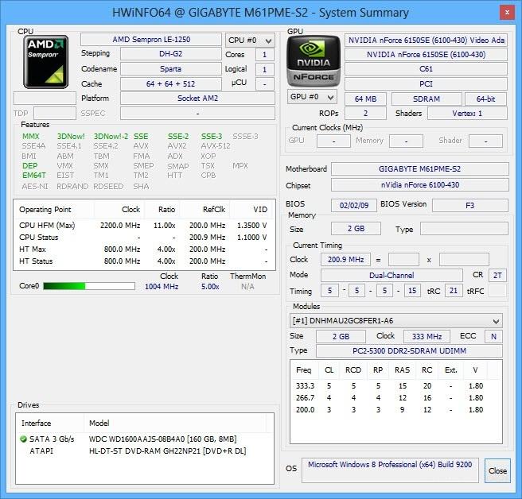Click the Socket AM2 platform field
This screenshot has width=522, height=499.
(x=198, y=99)
